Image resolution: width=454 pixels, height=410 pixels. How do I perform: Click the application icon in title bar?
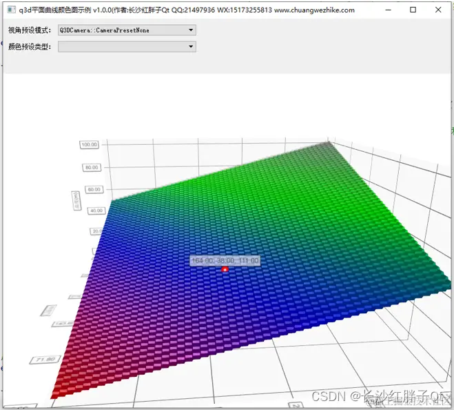(11, 10)
